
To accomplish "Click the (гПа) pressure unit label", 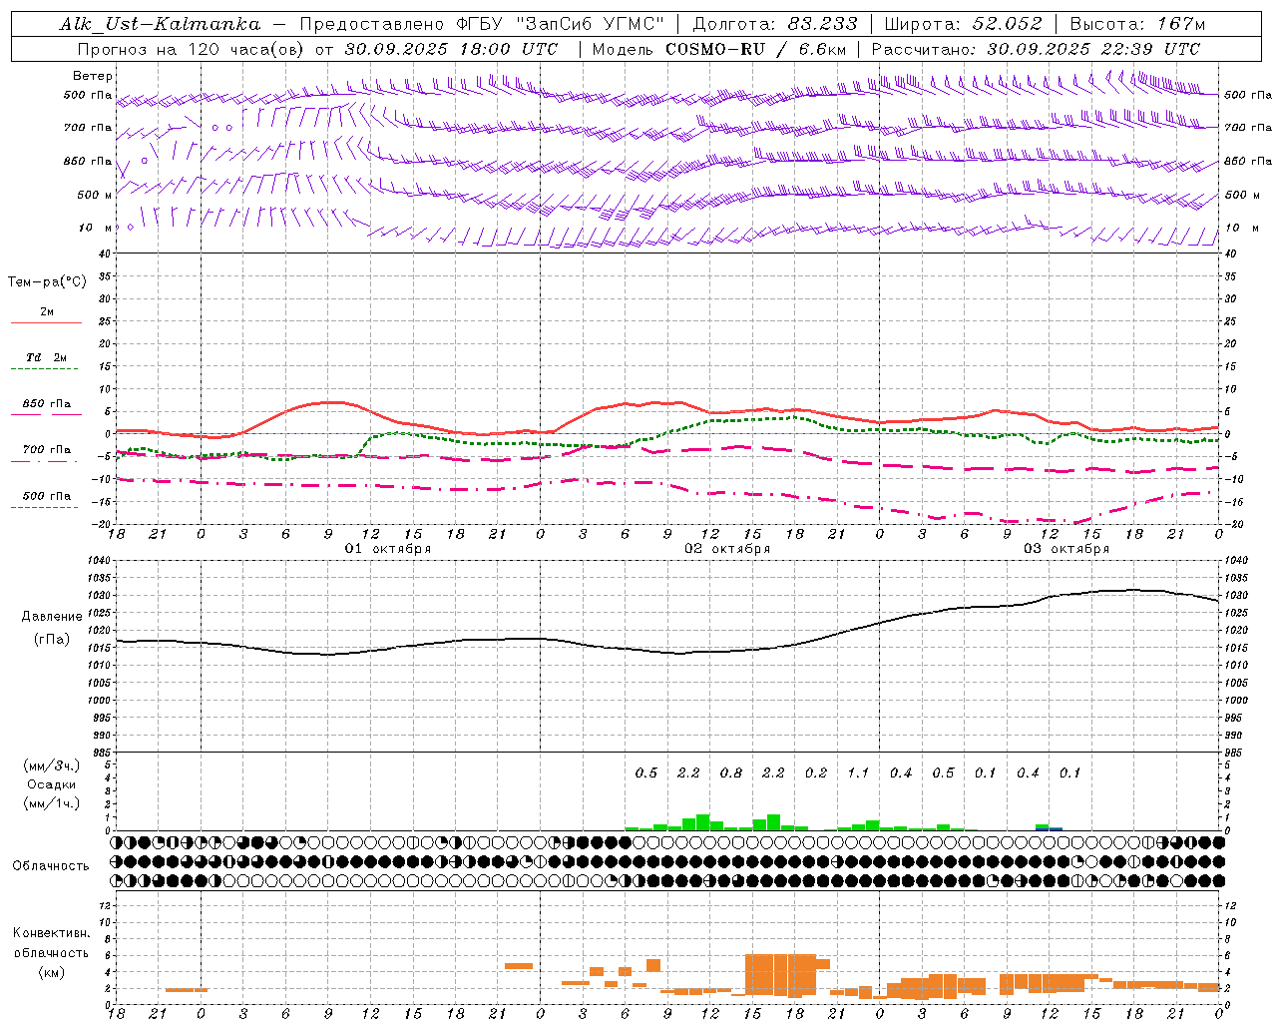I will click(52, 640).
